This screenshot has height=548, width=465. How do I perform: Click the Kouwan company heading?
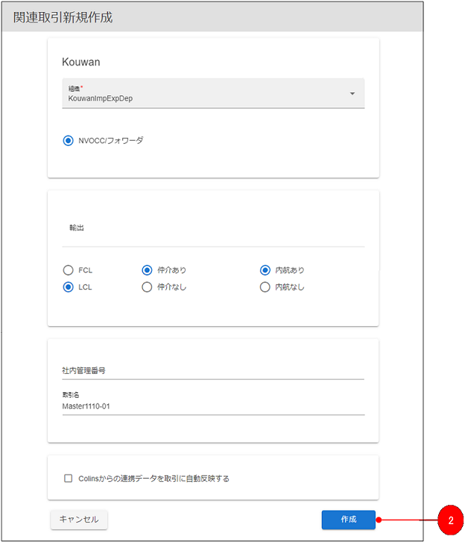pyautogui.click(x=80, y=62)
